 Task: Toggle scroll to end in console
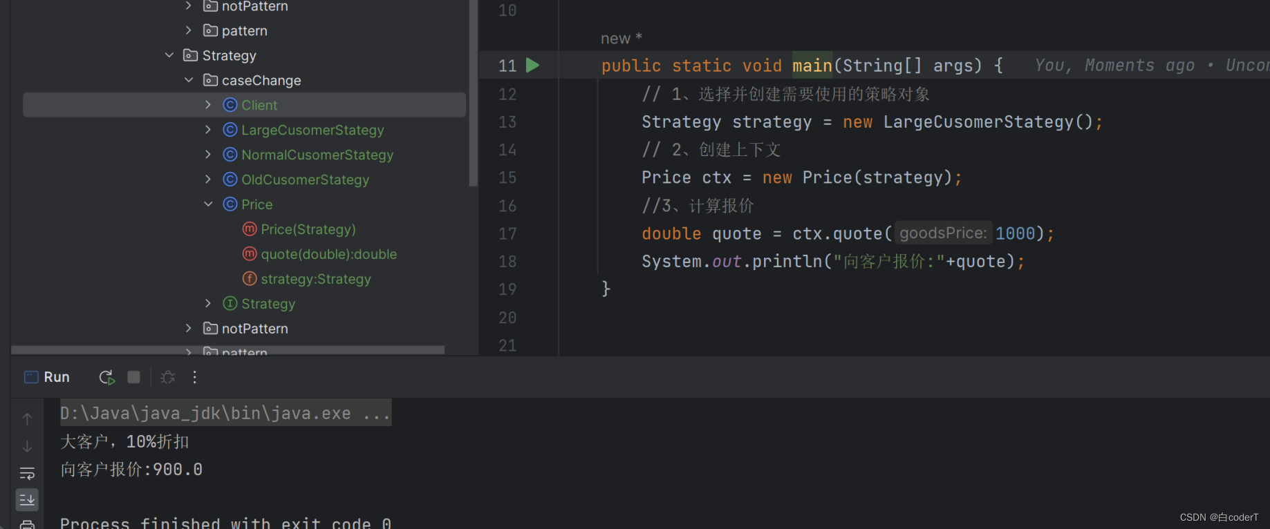pos(27,499)
